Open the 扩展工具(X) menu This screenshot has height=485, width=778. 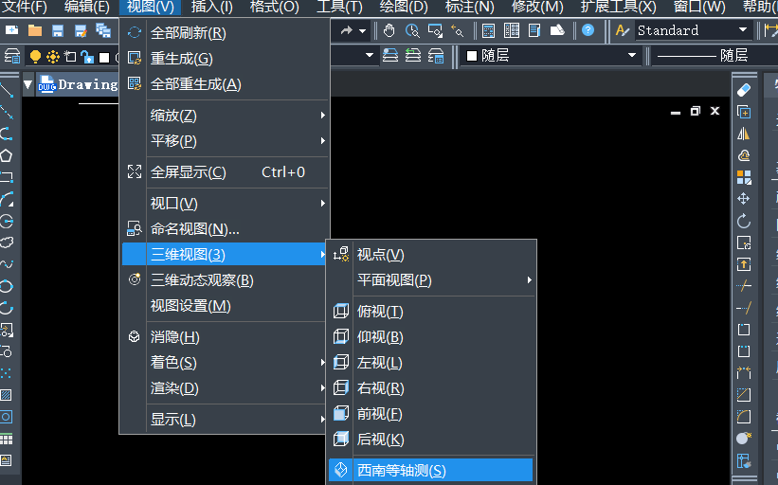click(618, 7)
